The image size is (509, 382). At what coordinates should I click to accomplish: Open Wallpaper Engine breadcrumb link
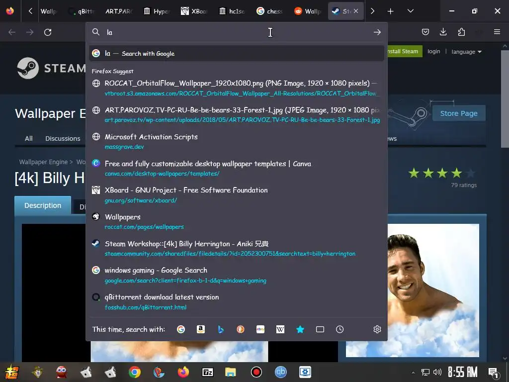point(43,162)
